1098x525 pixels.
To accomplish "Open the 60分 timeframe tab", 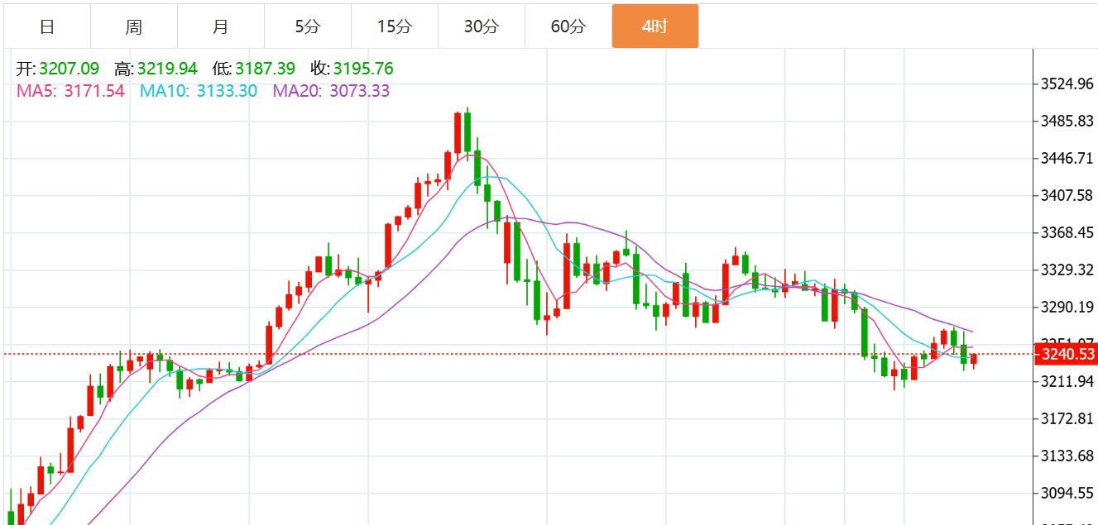I will click(x=568, y=26).
